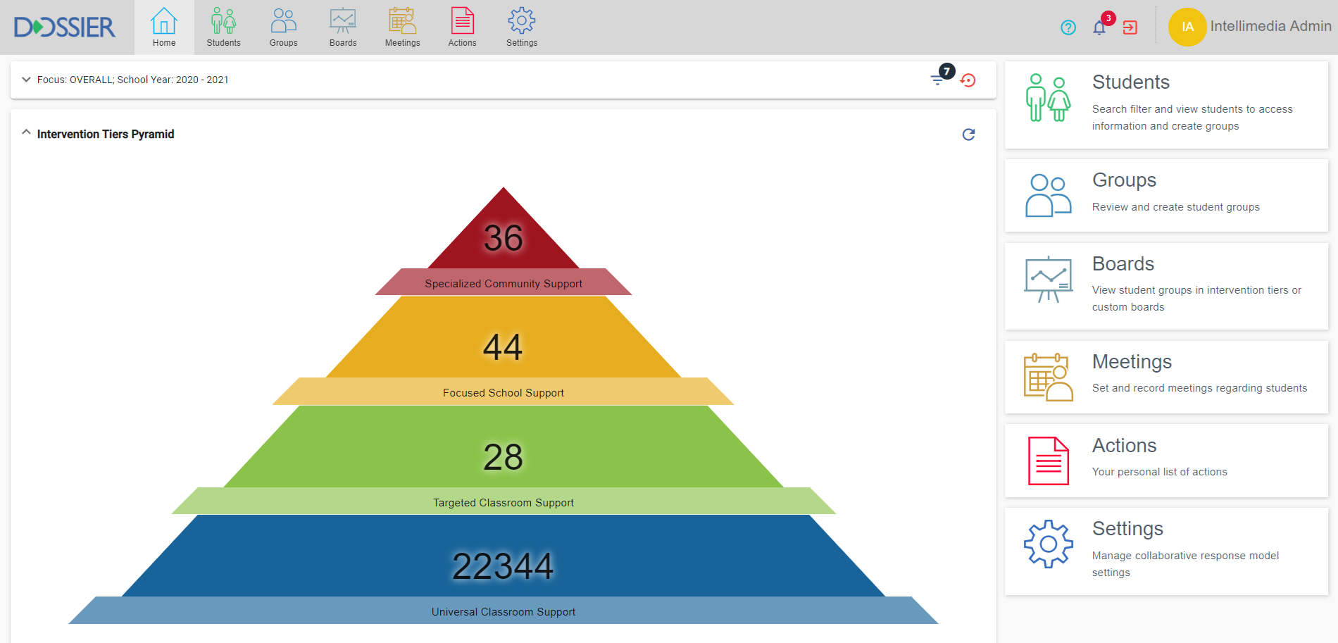This screenshot has height=643, width=1338.
Task: Click the red logout icon
Action: point(1130,27)
